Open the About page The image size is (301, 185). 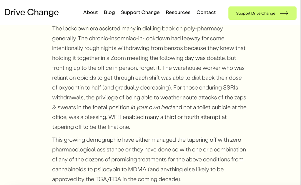tap(90, 12)
